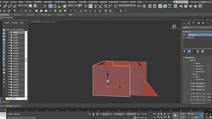This screenshot has height=119, width=212.
Task: Select the Rotate tool
Action: [55, 6]
